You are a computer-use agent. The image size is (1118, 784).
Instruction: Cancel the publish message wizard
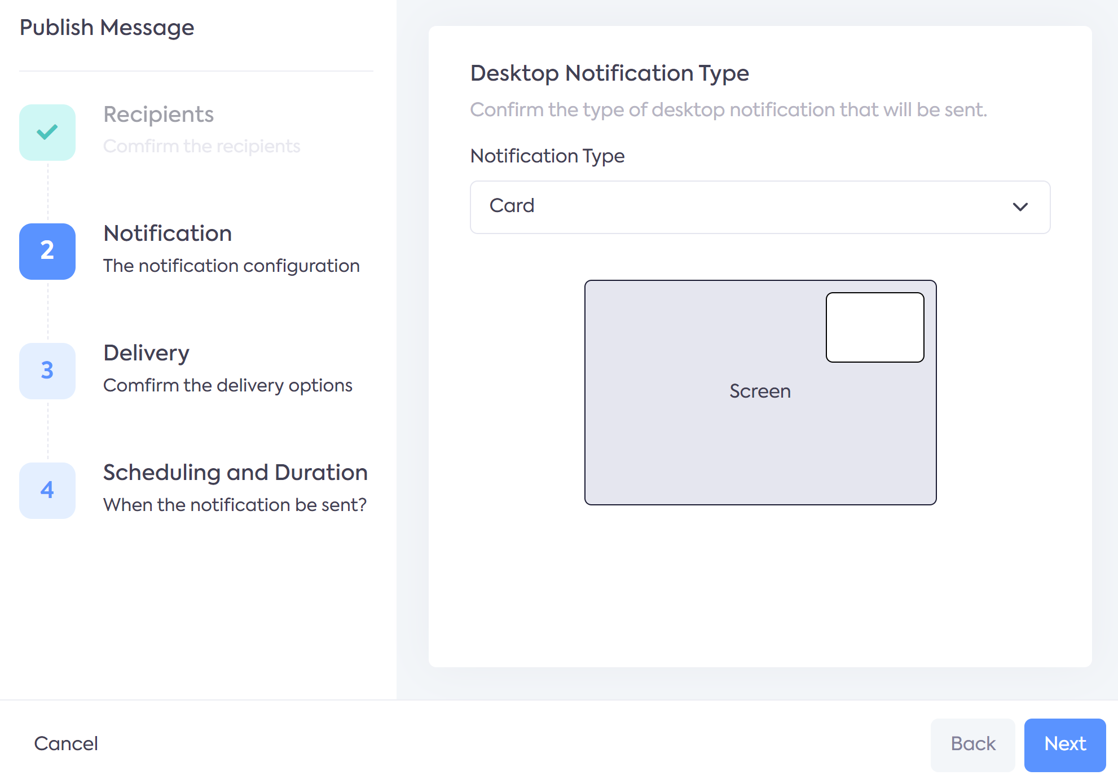click(x=66, y=743)
